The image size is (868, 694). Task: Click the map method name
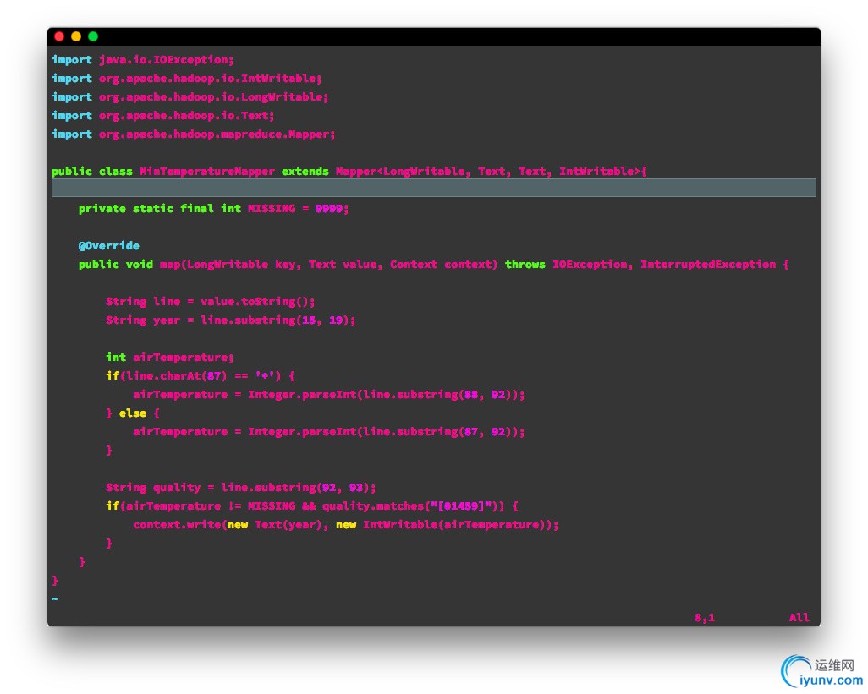coord(170,265)
